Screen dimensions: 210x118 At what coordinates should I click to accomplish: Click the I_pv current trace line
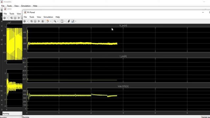[72, 80]
